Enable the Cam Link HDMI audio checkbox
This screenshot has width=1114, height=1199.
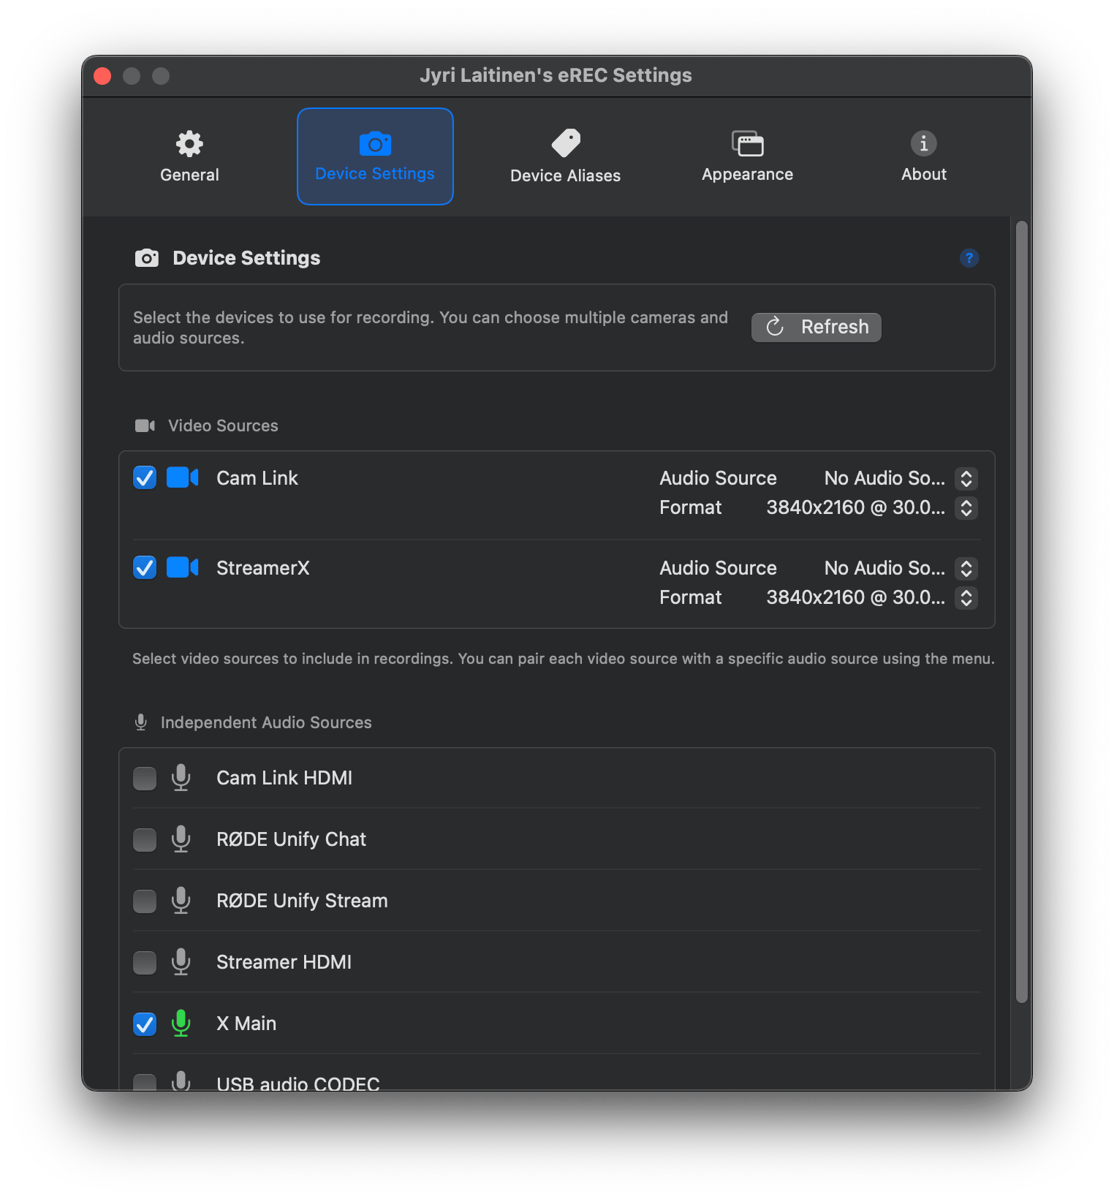pos(145,779)
